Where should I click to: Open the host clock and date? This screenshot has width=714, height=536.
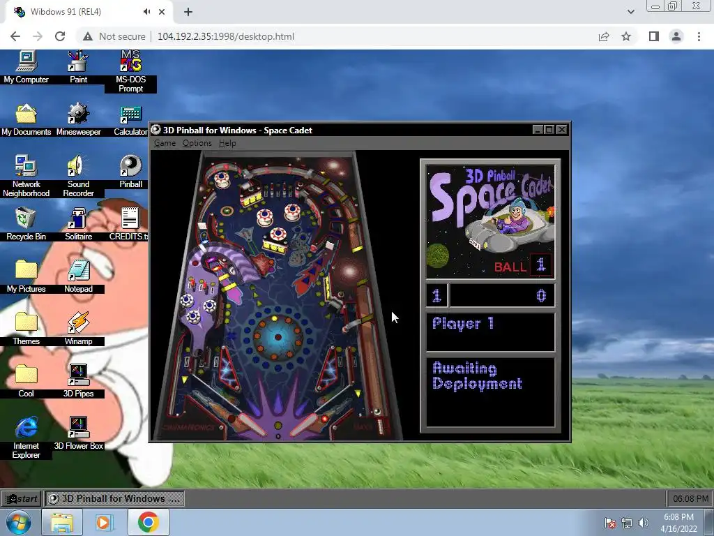coord(678,523)
